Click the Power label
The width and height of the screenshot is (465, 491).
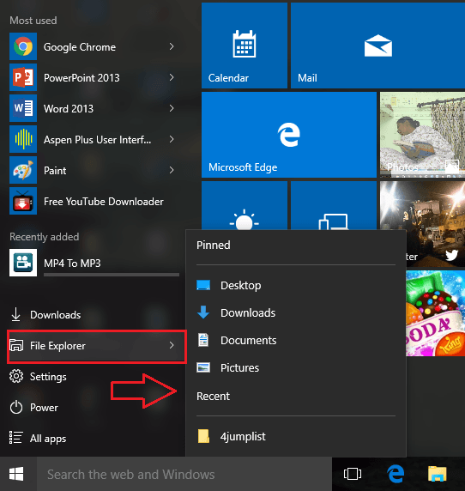pos(44,408)
